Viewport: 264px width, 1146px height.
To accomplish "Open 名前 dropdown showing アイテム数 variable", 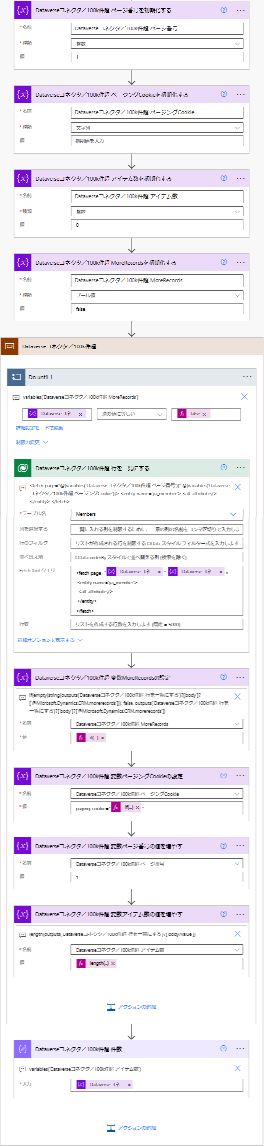I will (x=157, y=950).
